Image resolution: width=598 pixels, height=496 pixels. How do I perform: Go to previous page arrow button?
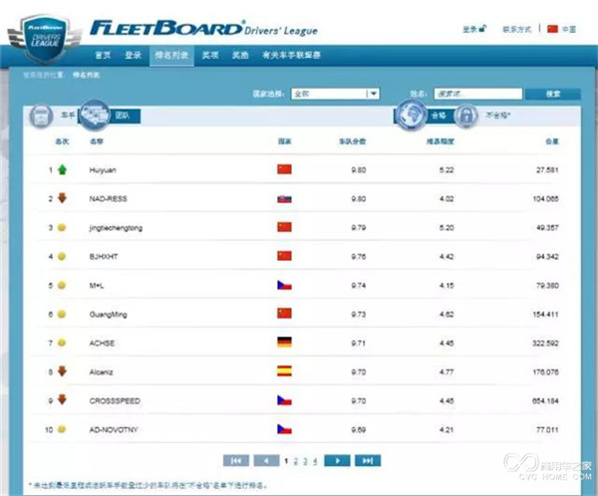tap(266, 460)
